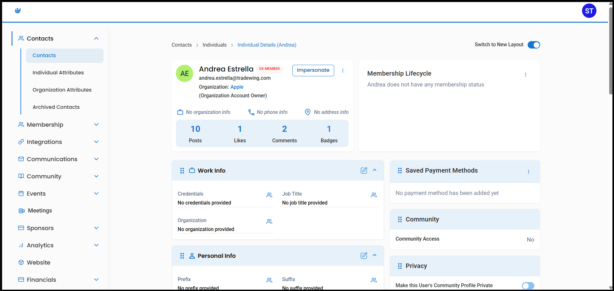Click the Credentials visibility people icon
614x291 pixels.
point(269,195)
